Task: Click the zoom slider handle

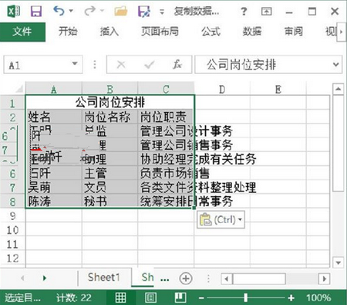Action: (x=246, y=298)
